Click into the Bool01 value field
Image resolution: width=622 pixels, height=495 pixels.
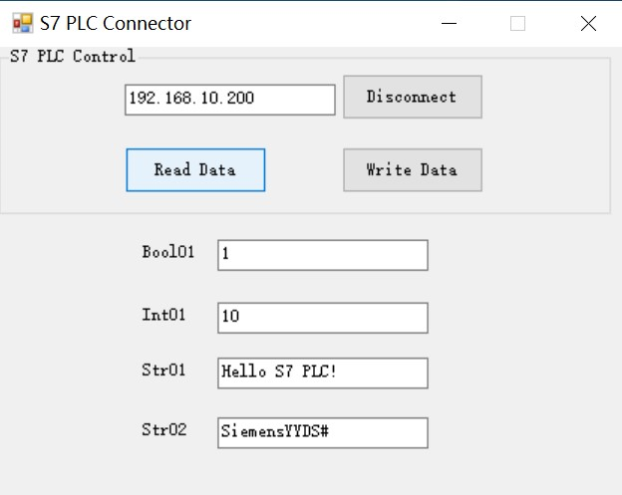[x=322, y=255]
